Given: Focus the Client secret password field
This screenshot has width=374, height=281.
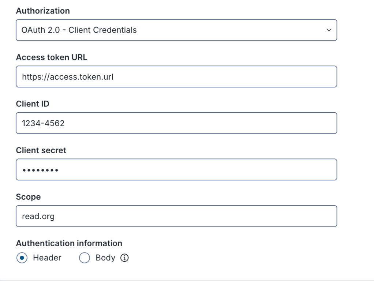Looking at the screenshot, I should [x=176, y=169].
